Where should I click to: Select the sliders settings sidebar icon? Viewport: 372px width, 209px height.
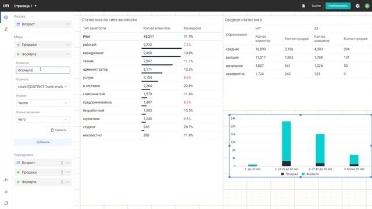[6, 29]
